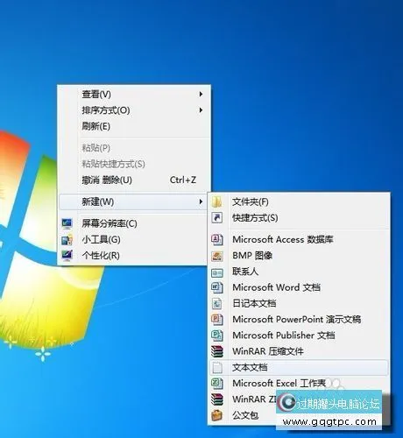Select the 新建(W) menu entry

click(x=134, y=201)
